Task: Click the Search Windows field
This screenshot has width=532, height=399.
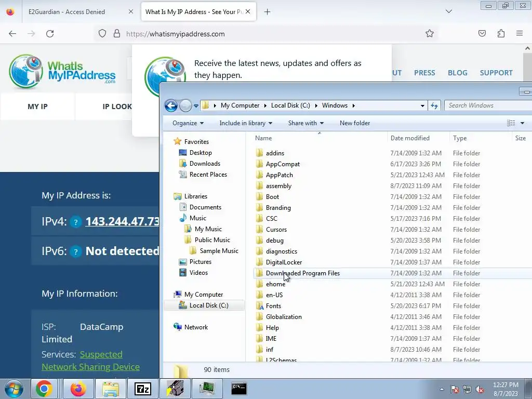Action: tap(488, 105)
